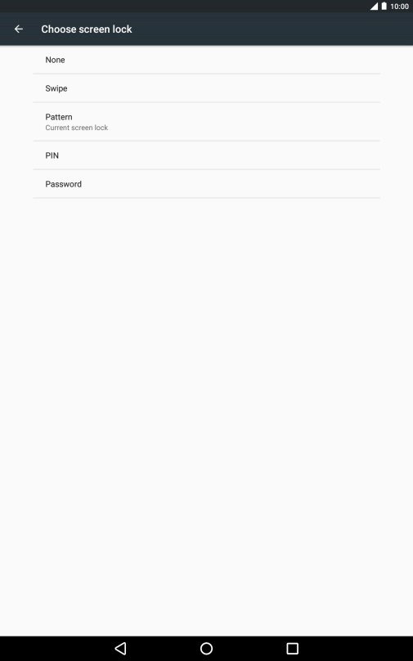Tap the cellular signal status icon
The height and width of the screenshot is (661, 413).
click(x=374, y=7)
